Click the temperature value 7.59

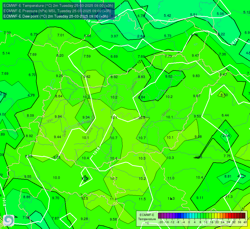[87, 56]
